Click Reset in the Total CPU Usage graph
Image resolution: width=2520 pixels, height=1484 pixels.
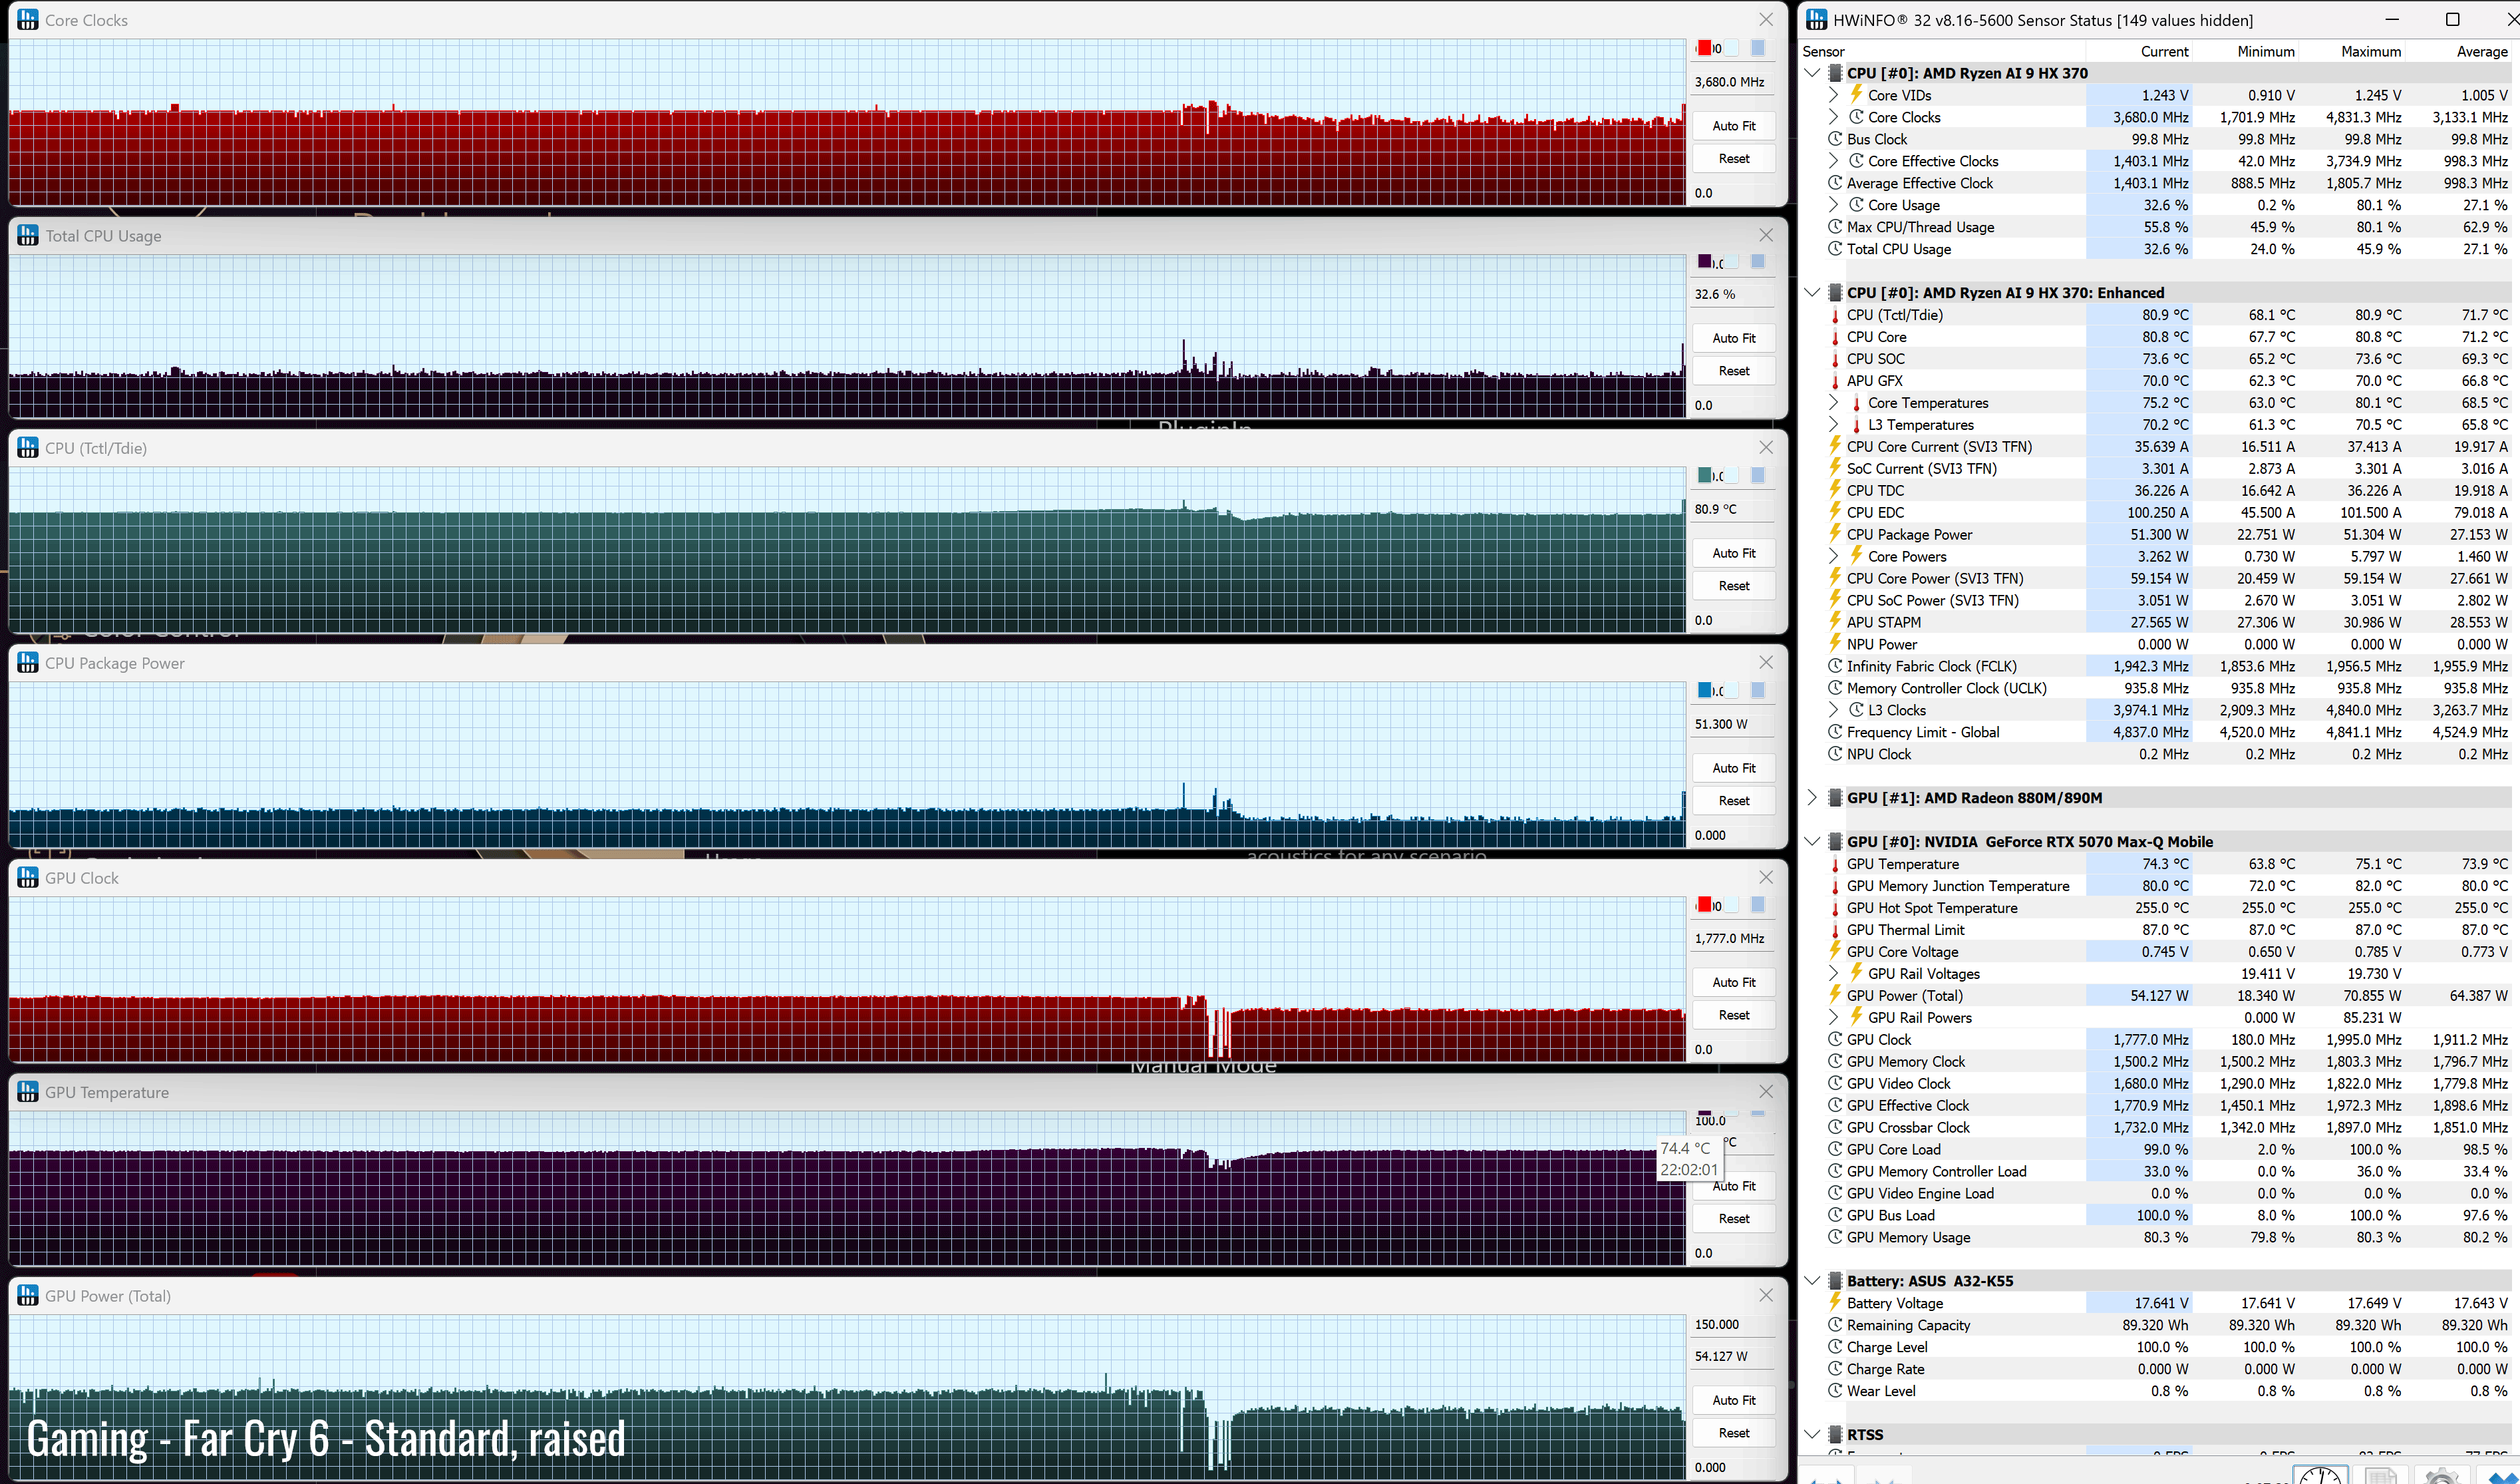tap(1733, 371)
